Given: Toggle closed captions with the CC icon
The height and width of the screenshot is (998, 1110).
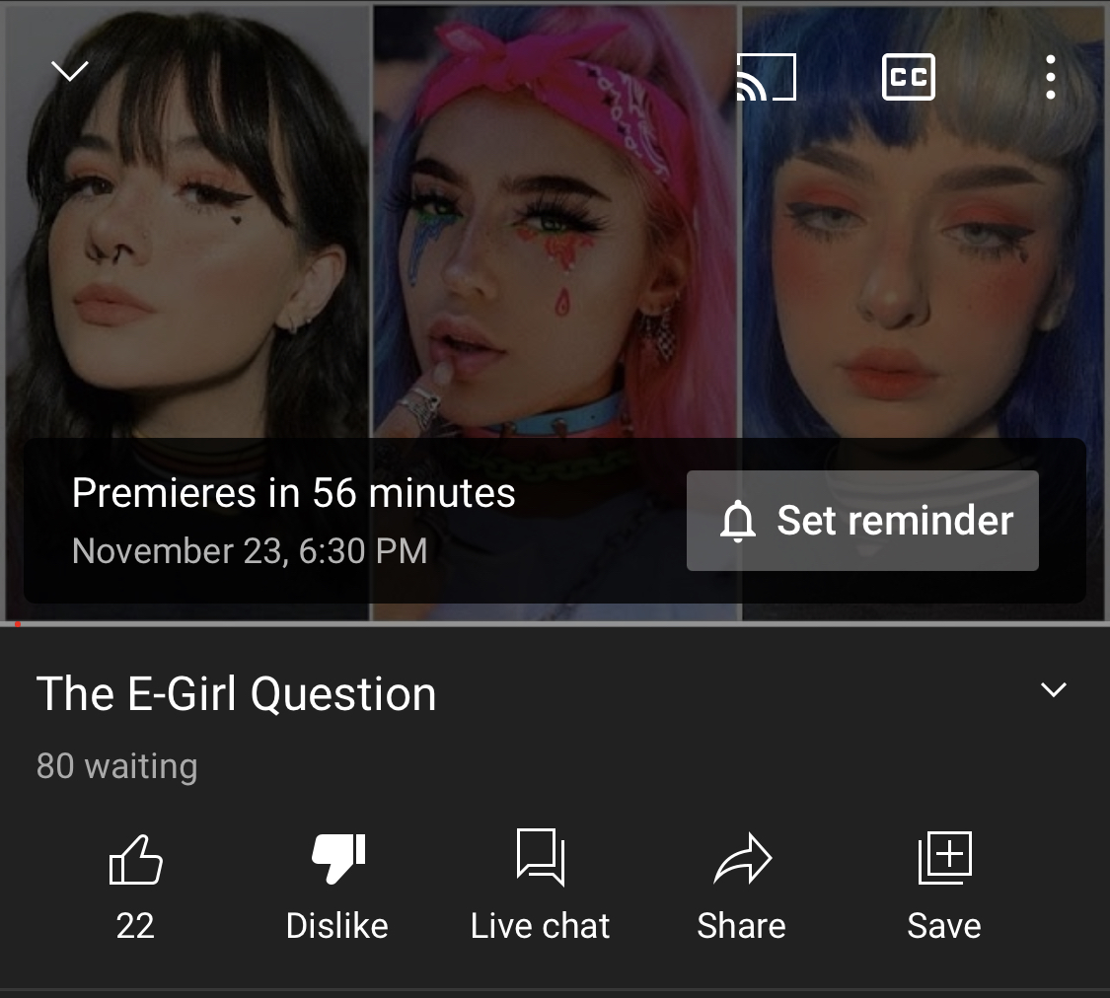Looking at the screenshot, I should (909, 76).
